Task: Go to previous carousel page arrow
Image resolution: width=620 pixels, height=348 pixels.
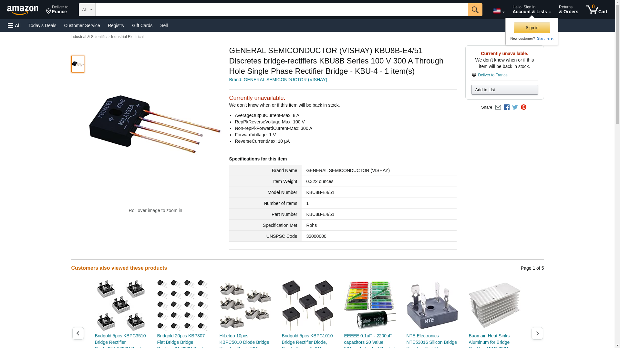Action: 78,333
